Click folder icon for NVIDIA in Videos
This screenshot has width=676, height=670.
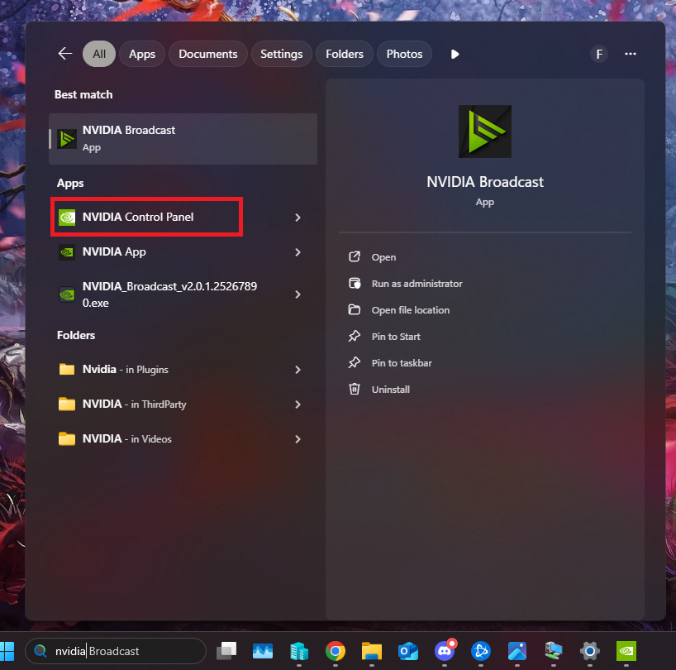(67, 438)
